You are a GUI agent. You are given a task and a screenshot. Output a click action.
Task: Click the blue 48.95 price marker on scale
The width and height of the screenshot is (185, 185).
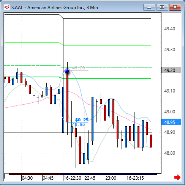(171, 122)
